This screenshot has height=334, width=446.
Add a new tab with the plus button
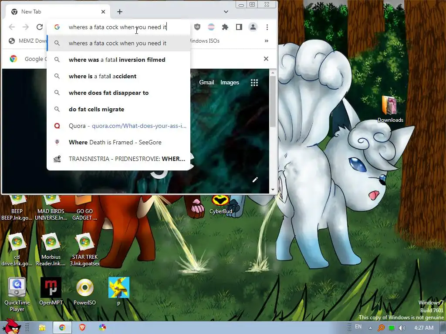pos(120,12)
